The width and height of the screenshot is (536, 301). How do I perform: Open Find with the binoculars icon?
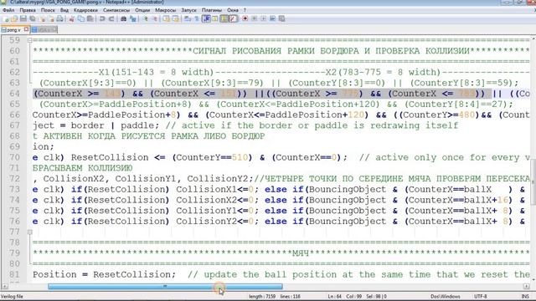pos(123,18)
